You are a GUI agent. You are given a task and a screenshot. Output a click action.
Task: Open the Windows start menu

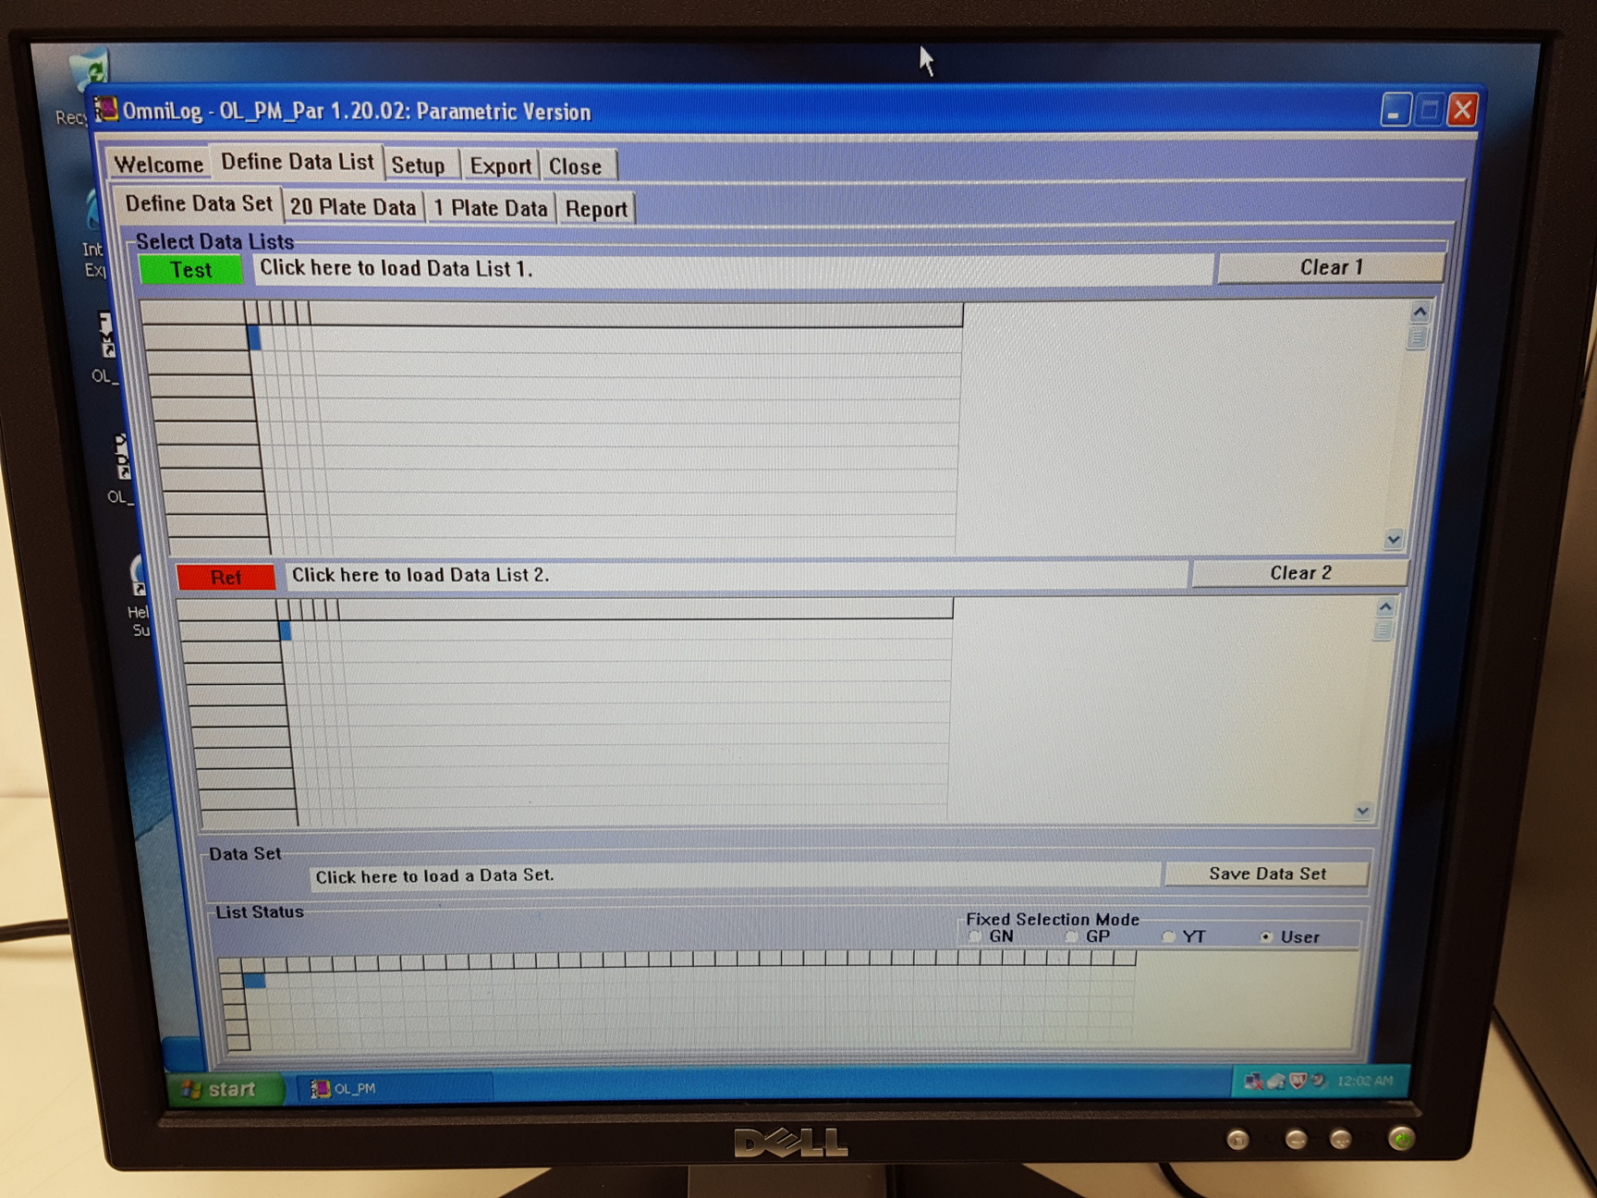222,1089
